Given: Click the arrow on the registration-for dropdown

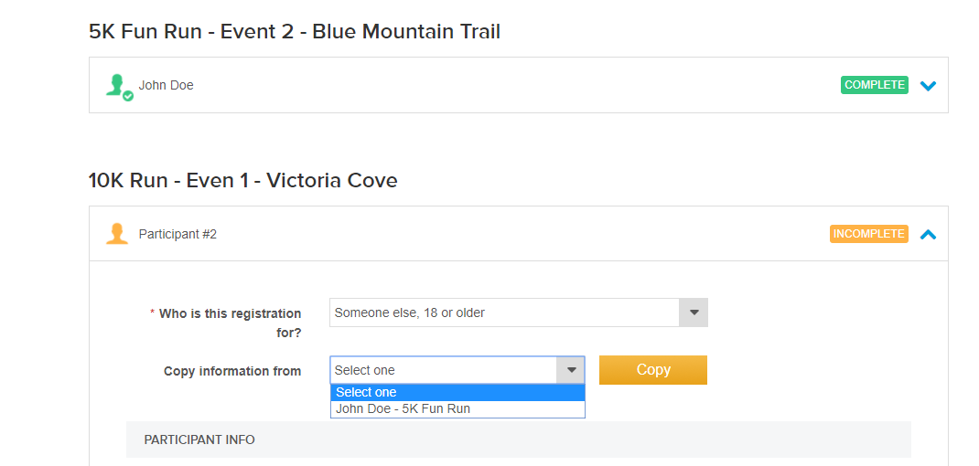Looking at the screenshot, I should (694, 312).
